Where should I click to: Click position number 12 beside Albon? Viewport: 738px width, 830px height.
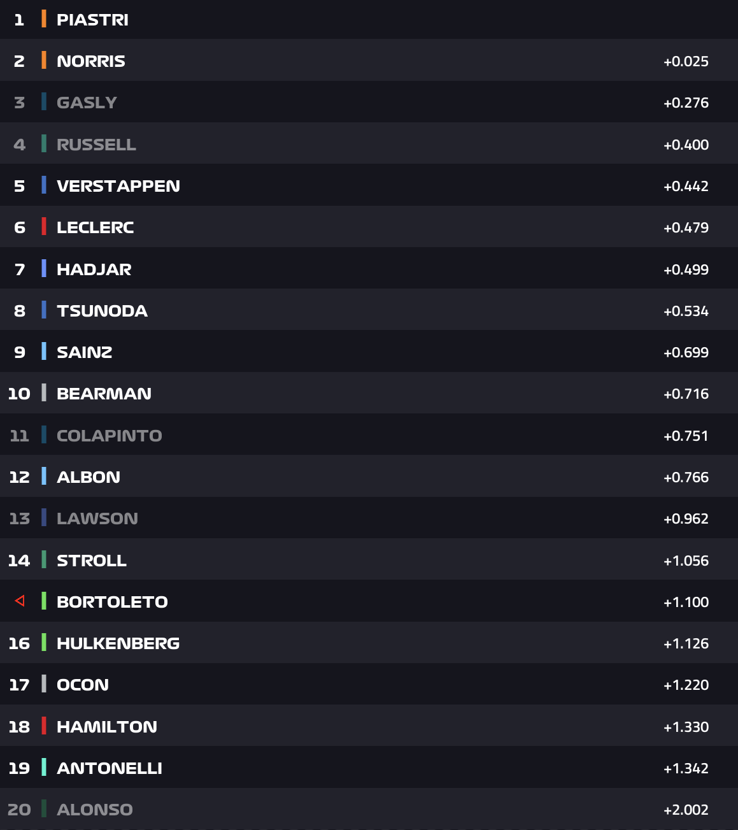tap(19, 477)
